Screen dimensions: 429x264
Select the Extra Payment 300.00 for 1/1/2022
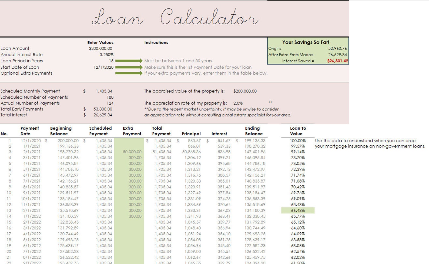[135, 216]
